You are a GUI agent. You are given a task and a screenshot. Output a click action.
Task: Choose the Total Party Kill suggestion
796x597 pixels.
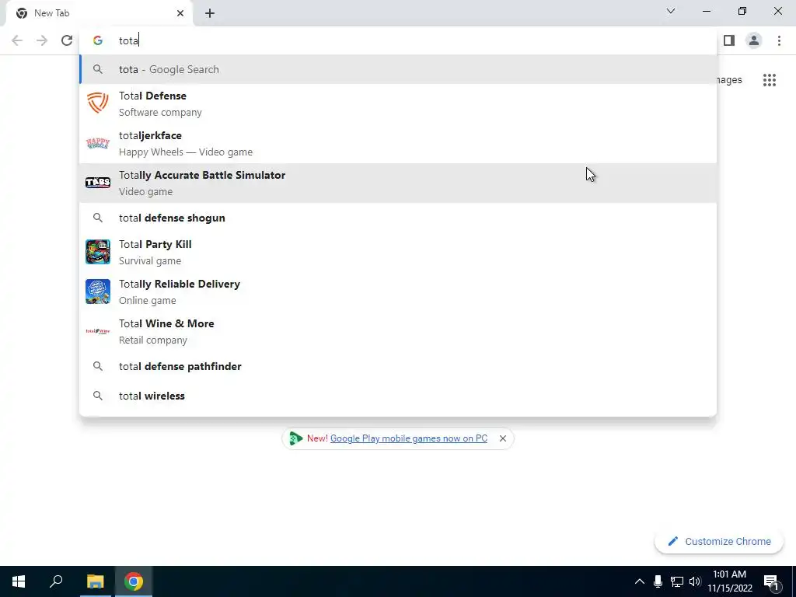pyautogui.click(x=398, y=252)
